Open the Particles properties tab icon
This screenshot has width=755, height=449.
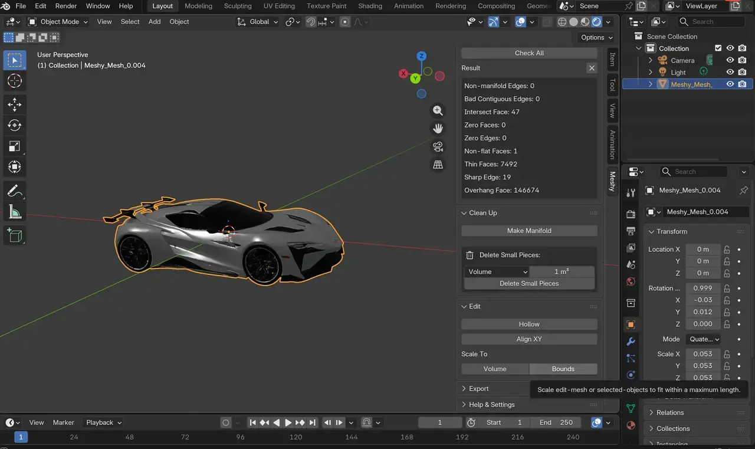[x=631, y=358]
